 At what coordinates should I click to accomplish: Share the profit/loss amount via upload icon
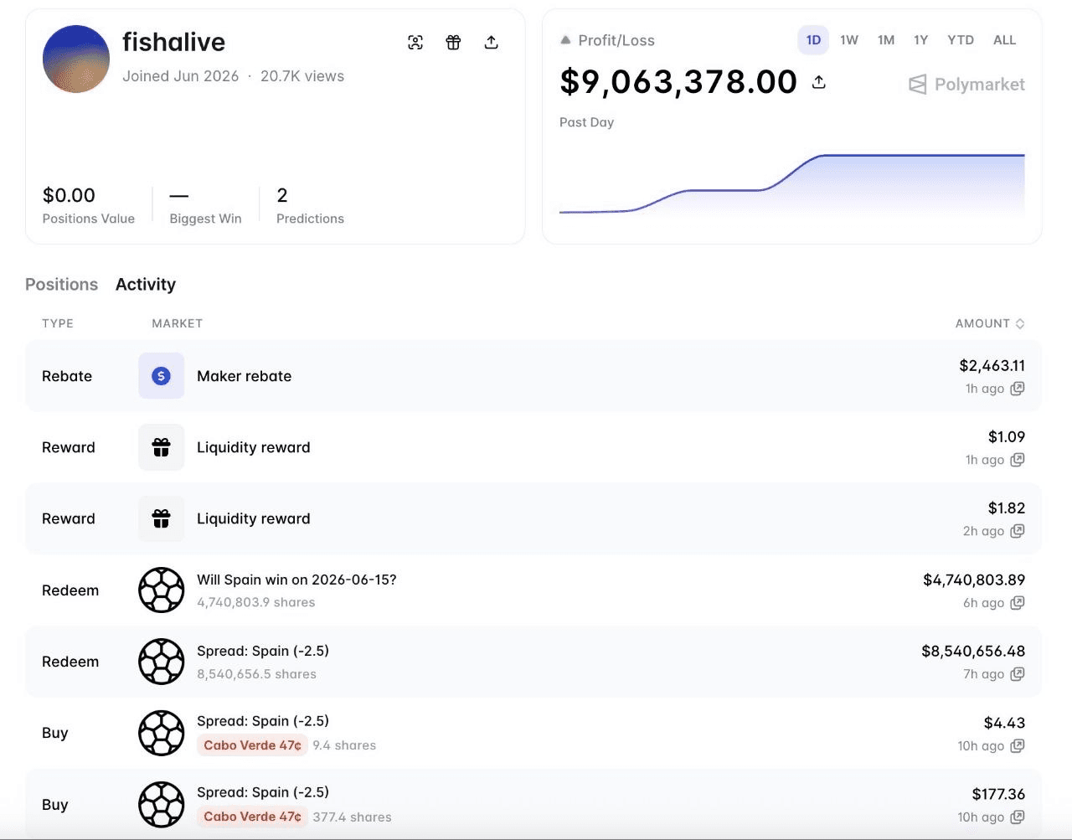coord(819,82)
